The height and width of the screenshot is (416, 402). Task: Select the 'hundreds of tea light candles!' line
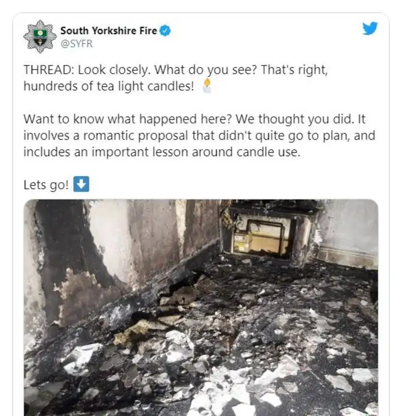(x=109, y=86)
